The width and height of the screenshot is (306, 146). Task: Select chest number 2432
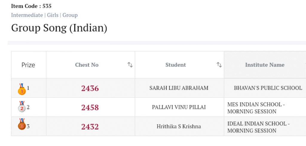pos(90,127)
